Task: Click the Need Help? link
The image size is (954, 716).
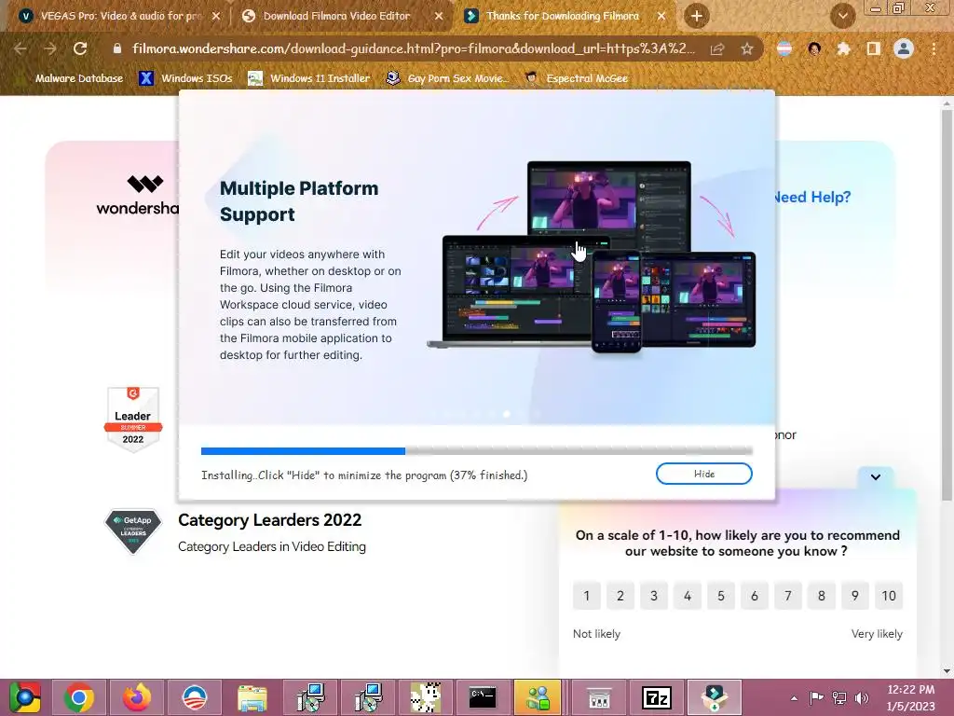Action: point(812,197)
